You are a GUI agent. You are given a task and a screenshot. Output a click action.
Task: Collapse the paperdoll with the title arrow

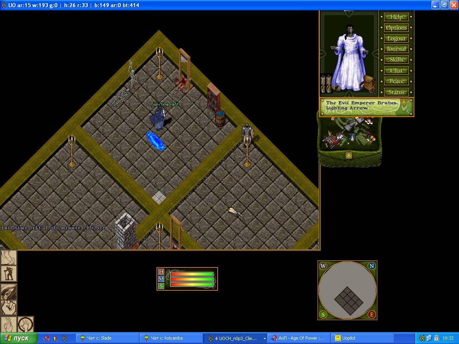tap(404, 102)
